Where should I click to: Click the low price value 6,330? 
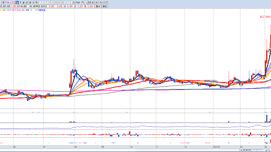coord(90,6)
